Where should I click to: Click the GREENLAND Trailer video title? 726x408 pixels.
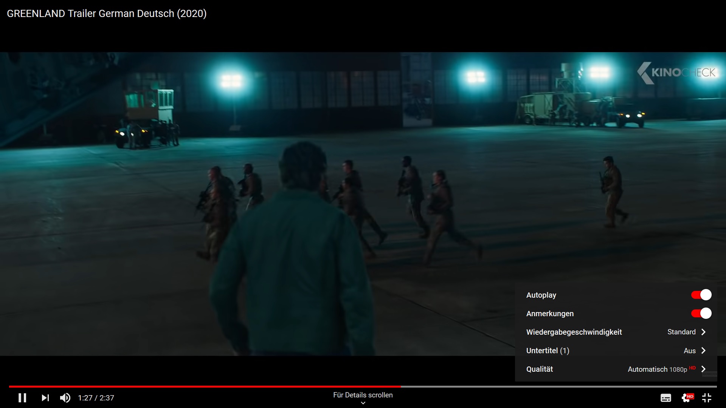pos(107,14)
